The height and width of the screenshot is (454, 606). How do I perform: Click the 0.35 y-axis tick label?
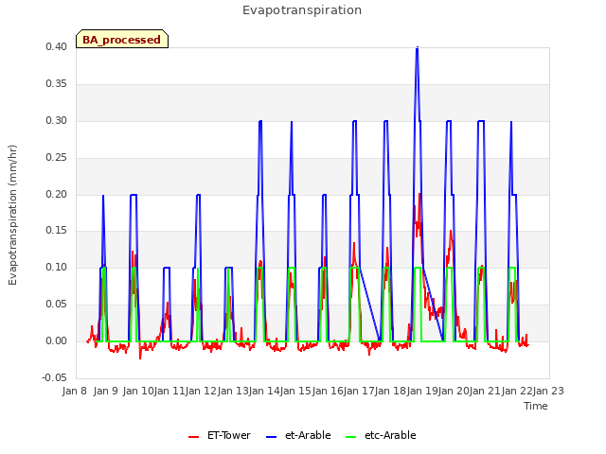pyautogui.click(x=57, y=84)
